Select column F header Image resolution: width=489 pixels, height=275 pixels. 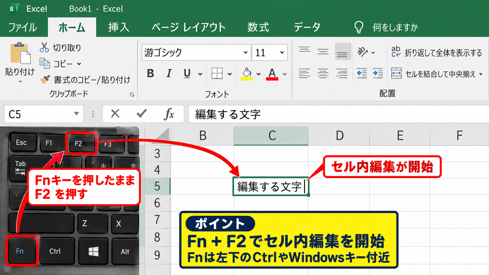tap(459, 136)
